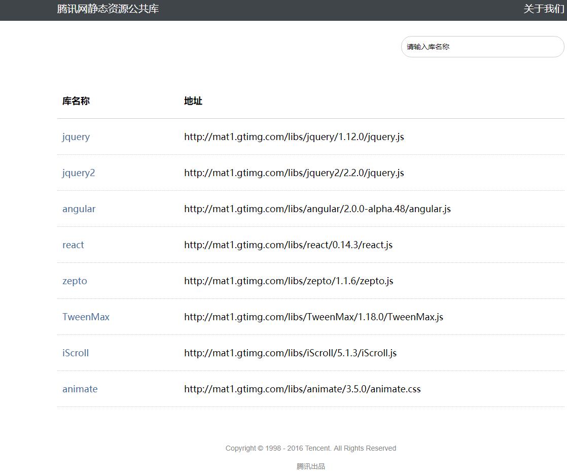The width and height of the screenshot is (567, 474).
Task: Open the animate library link
Action: [80, 389]
